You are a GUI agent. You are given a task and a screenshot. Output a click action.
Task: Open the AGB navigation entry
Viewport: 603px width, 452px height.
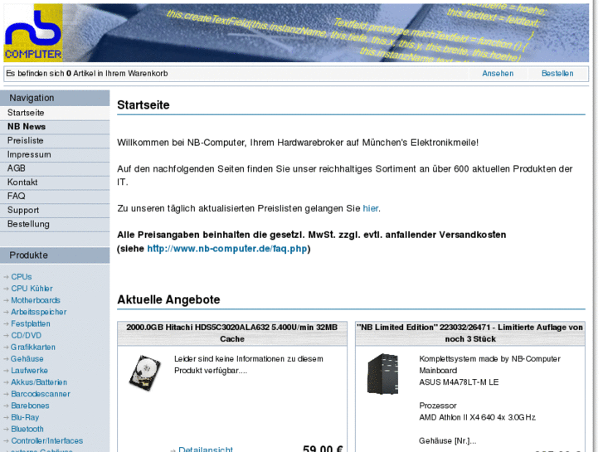[x=55, y=168]
